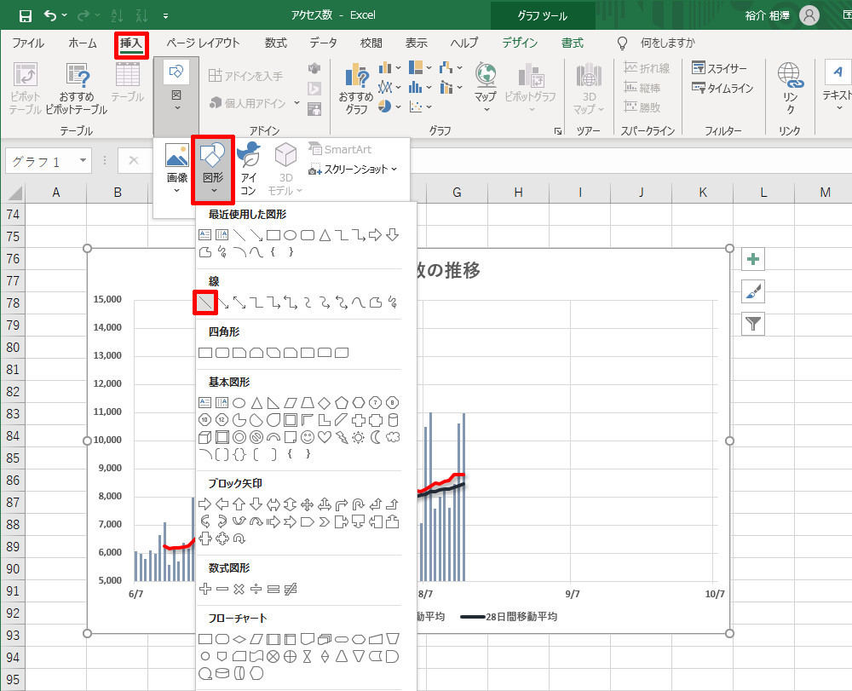Select the heart shape in 基本図形
The width and height of the screenshot is (852, 691).
pyautogui.click(x=325, y=437)
